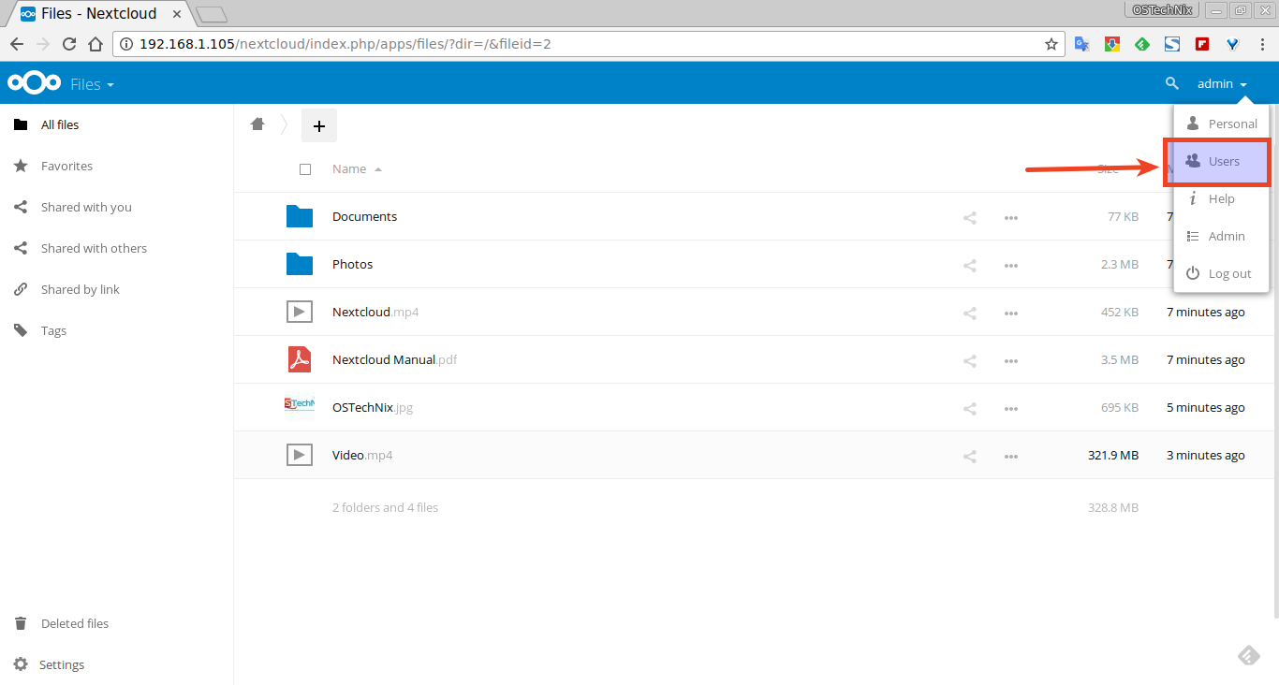This screenshot has height=685, width=1279.
Task: Open Deleted files in sidebar
Action: (x=75, y=624)
